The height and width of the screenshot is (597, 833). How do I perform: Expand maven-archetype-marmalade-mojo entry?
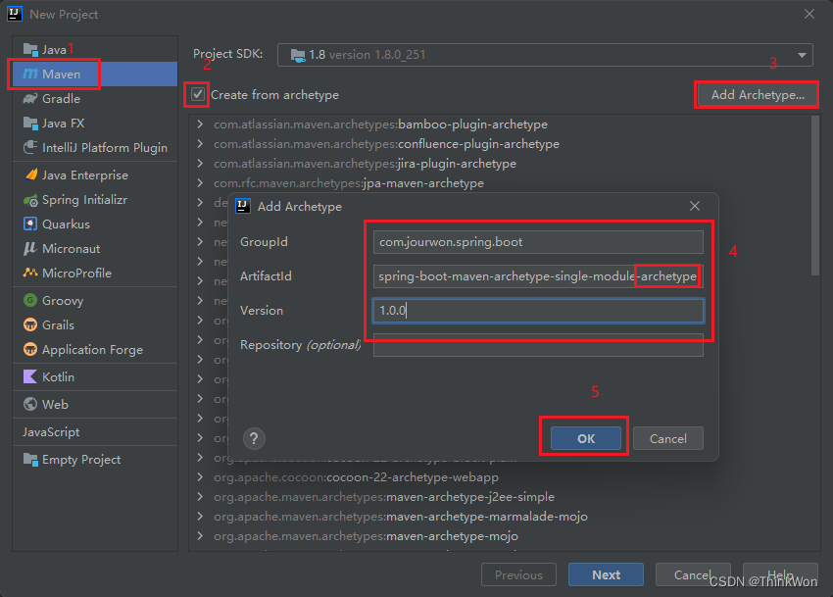[x=200, y=517]
